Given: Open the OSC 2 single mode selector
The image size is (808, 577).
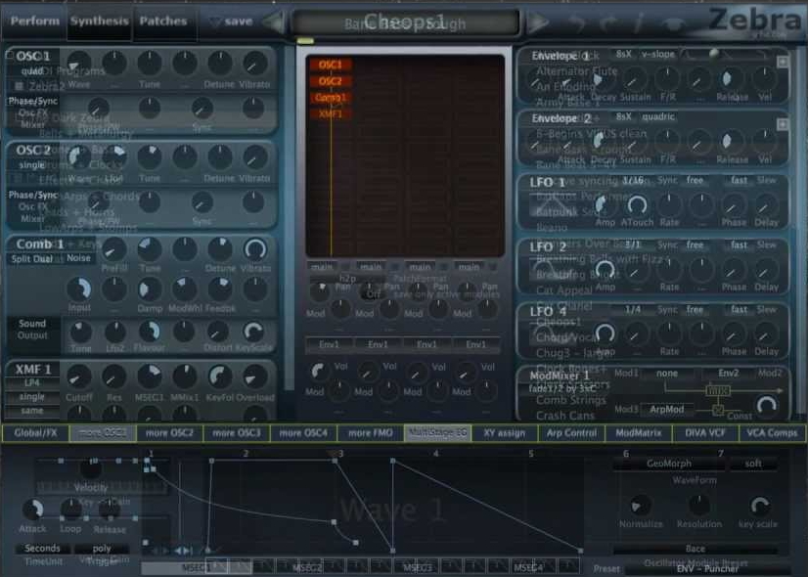Looking at the screenshot, I should 32,165.
